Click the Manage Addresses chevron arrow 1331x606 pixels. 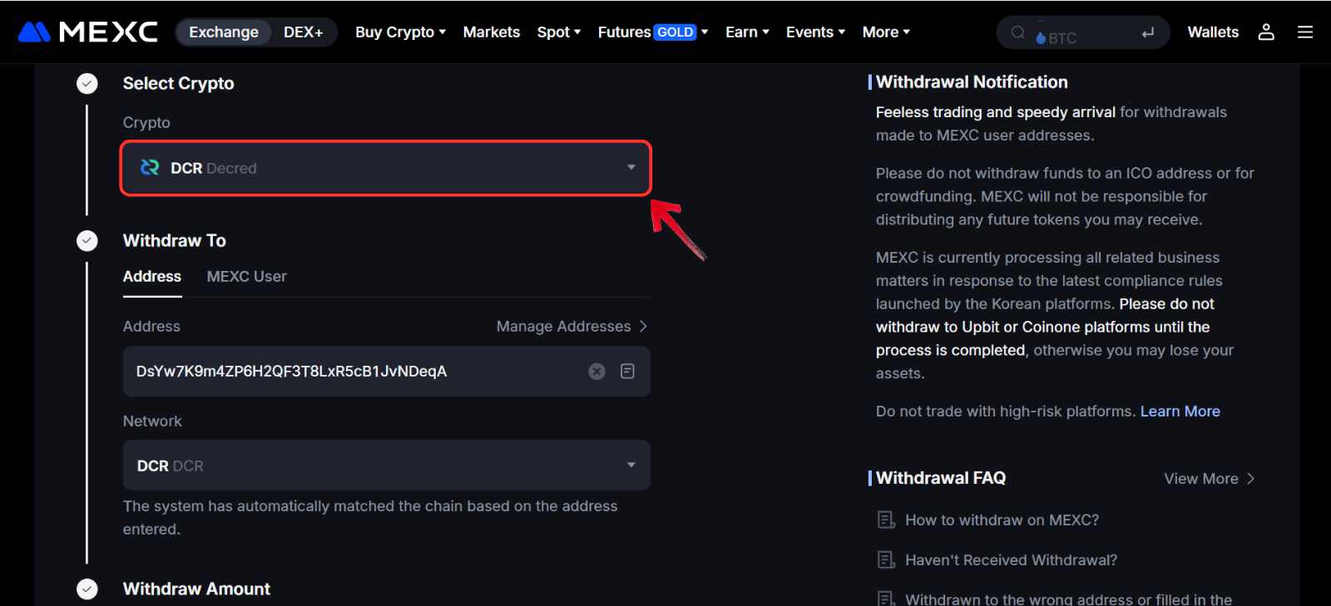pyautogui.click(x=643, y=327)
